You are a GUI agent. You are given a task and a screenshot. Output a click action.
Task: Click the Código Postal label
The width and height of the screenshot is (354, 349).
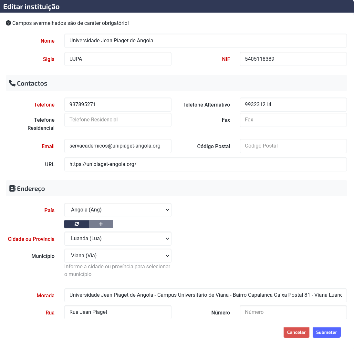pyautogui.click(x=213, y=147)
